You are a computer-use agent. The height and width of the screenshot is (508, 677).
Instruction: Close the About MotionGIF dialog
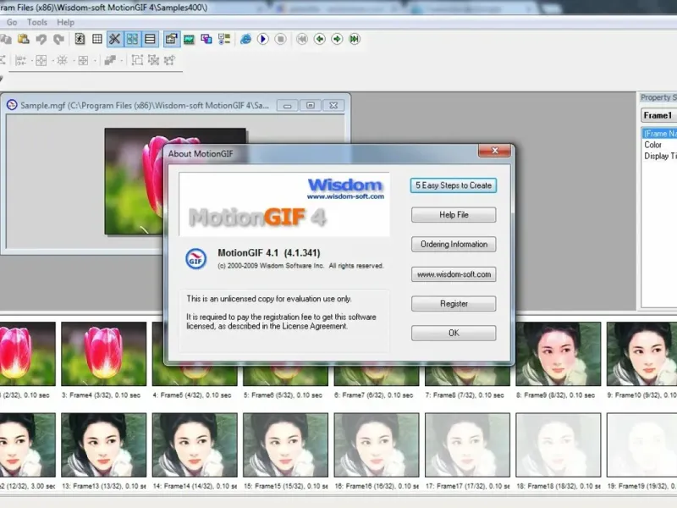point(495,151)
